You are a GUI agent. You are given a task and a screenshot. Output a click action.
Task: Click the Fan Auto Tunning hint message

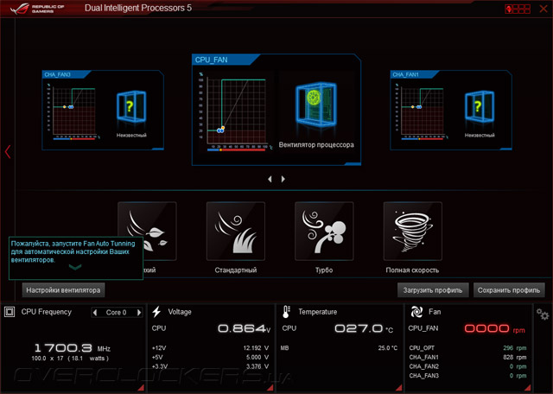tap(73, 251)
